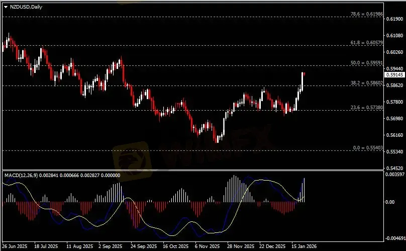
Task: Click the 22 Dec 2025 date label
Action: click(x=272, y=246)
